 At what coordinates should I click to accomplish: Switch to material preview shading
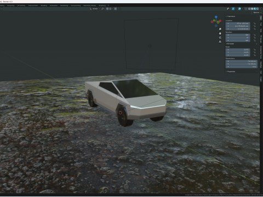pos(255,9)
